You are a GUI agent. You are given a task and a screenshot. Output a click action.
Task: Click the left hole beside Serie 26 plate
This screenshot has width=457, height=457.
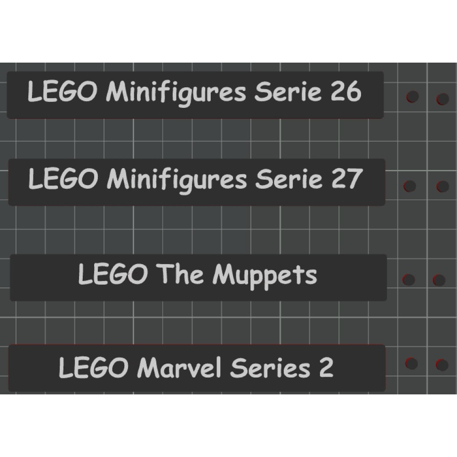pyautogui.click(x=412, y=97)
